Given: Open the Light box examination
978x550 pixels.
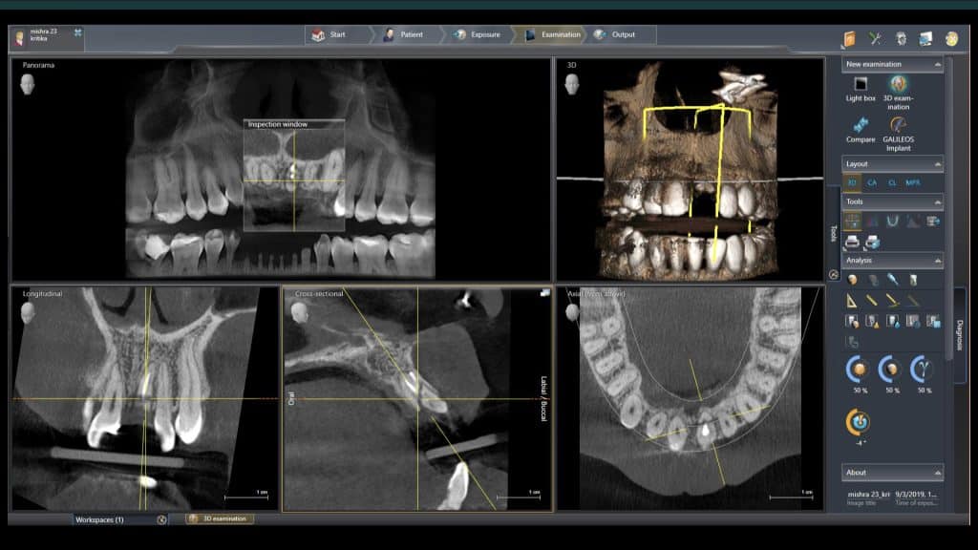Looking at the screenshot, I should (860, 86).
